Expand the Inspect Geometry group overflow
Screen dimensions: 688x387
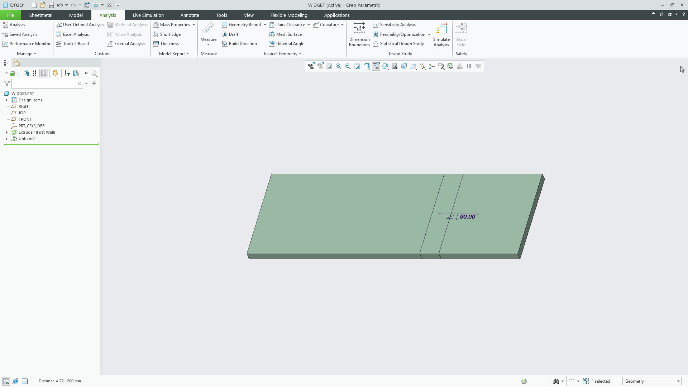(282, 54)
